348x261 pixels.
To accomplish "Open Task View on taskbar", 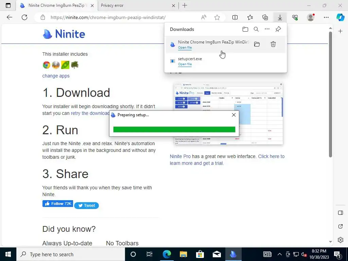I will point(150,254).
